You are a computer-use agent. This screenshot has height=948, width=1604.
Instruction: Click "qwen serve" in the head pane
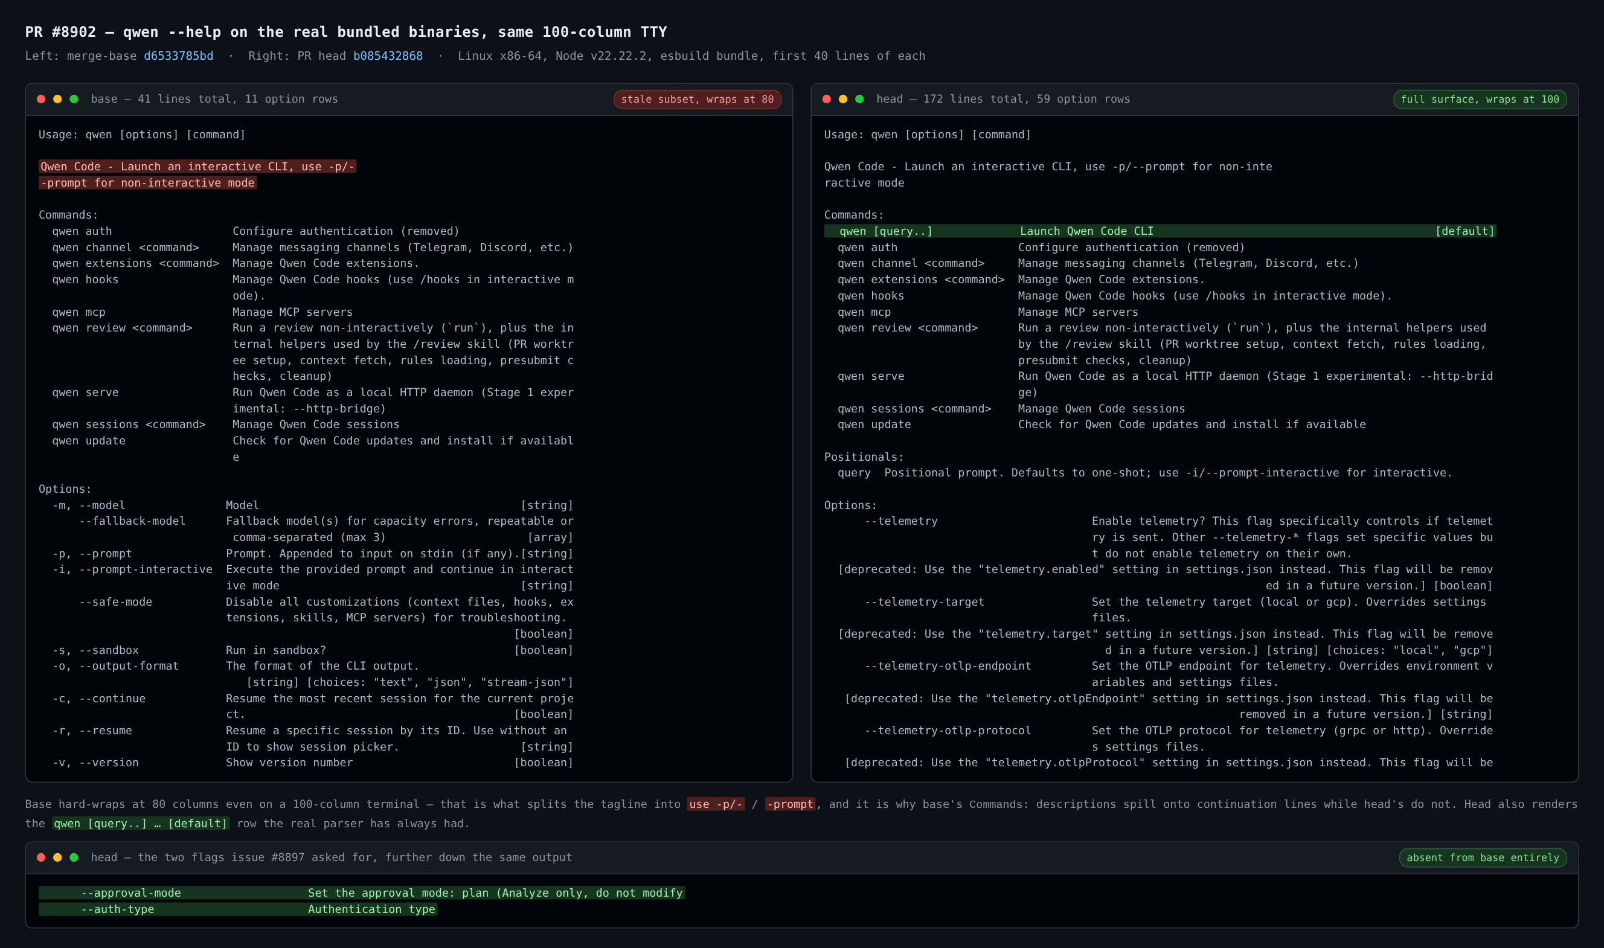click(x=871, y=376)
